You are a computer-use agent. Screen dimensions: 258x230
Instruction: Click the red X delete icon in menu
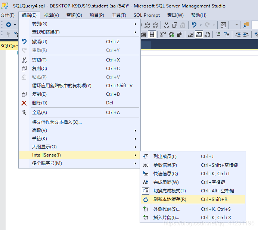tap(24, 103)
